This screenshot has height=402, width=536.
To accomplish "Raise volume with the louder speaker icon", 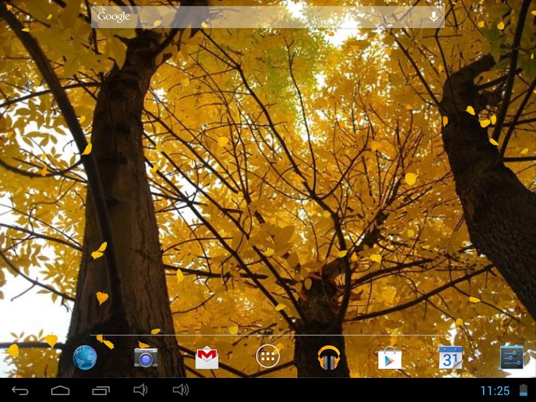I will pos(181,390).
